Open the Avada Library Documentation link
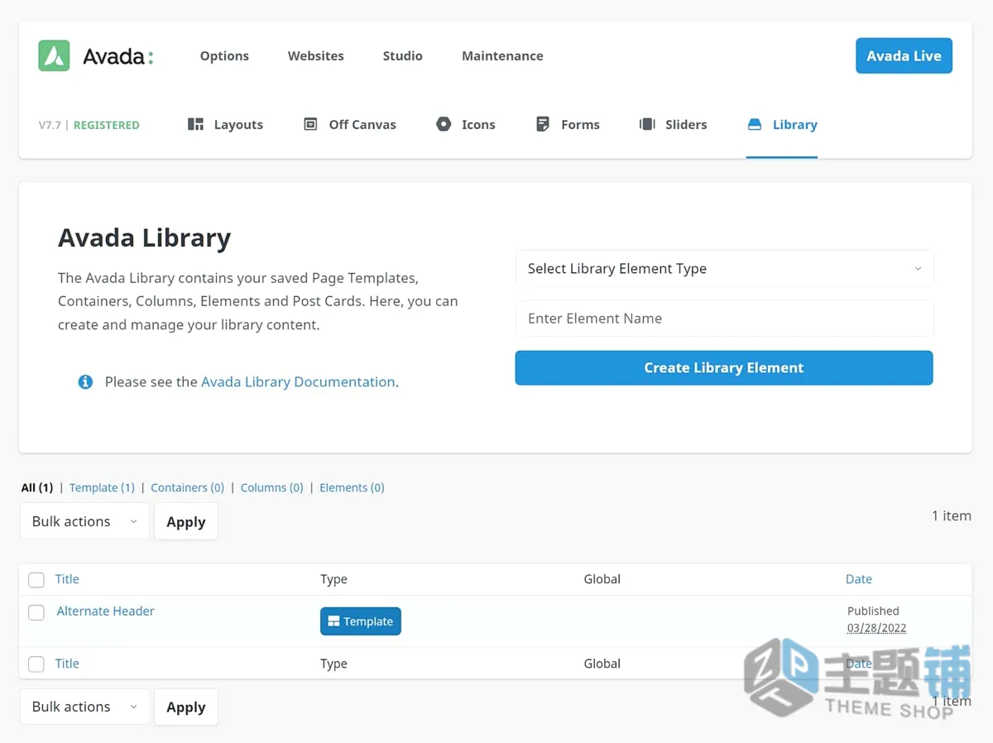Viewport: 993px width, 743px height. (298, 381)
